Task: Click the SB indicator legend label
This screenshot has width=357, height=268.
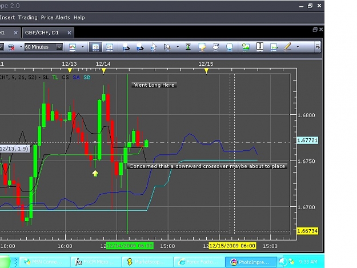Action: coord(87,77)
